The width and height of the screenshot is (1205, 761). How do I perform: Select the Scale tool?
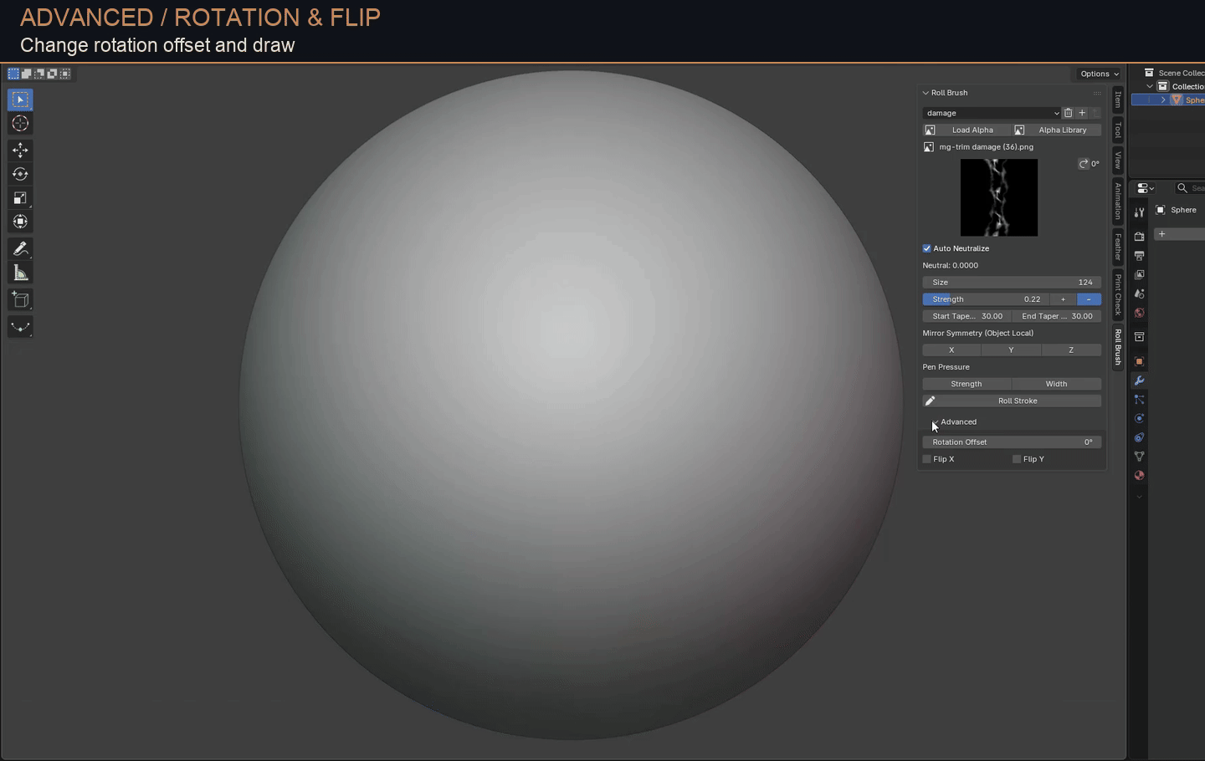[20, 198]
